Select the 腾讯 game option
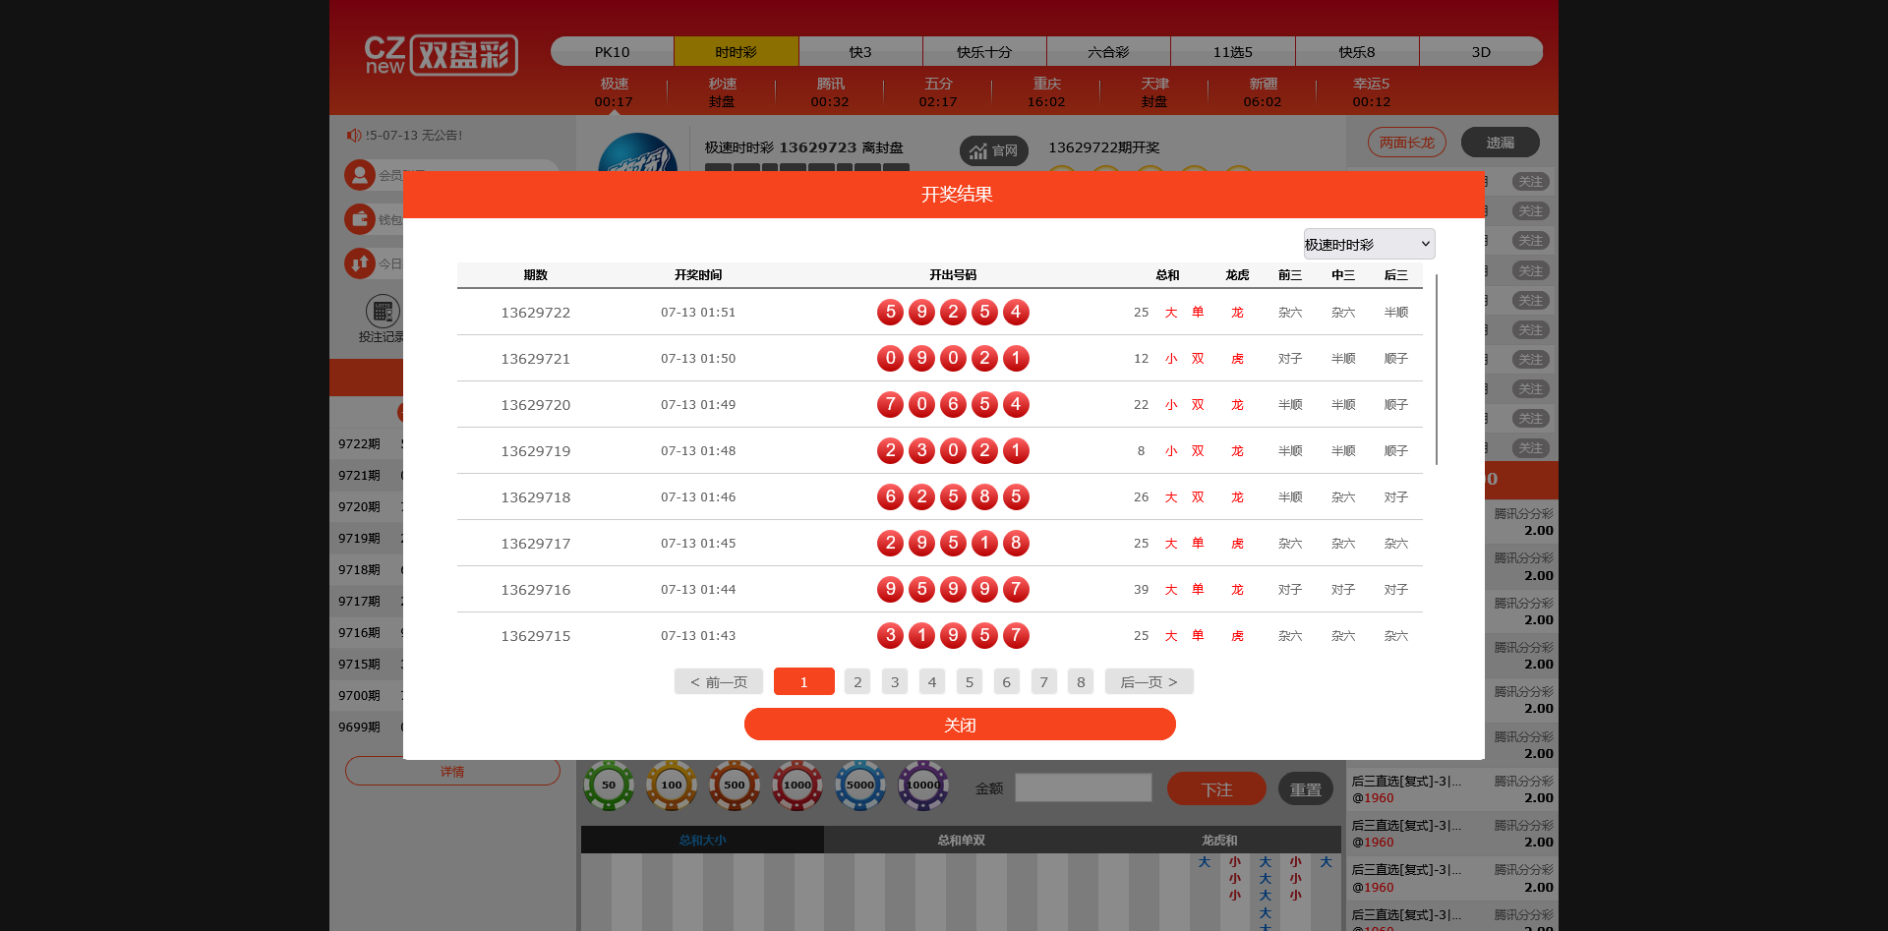This screenshot has height=931, width=1888. pos(830,92)
